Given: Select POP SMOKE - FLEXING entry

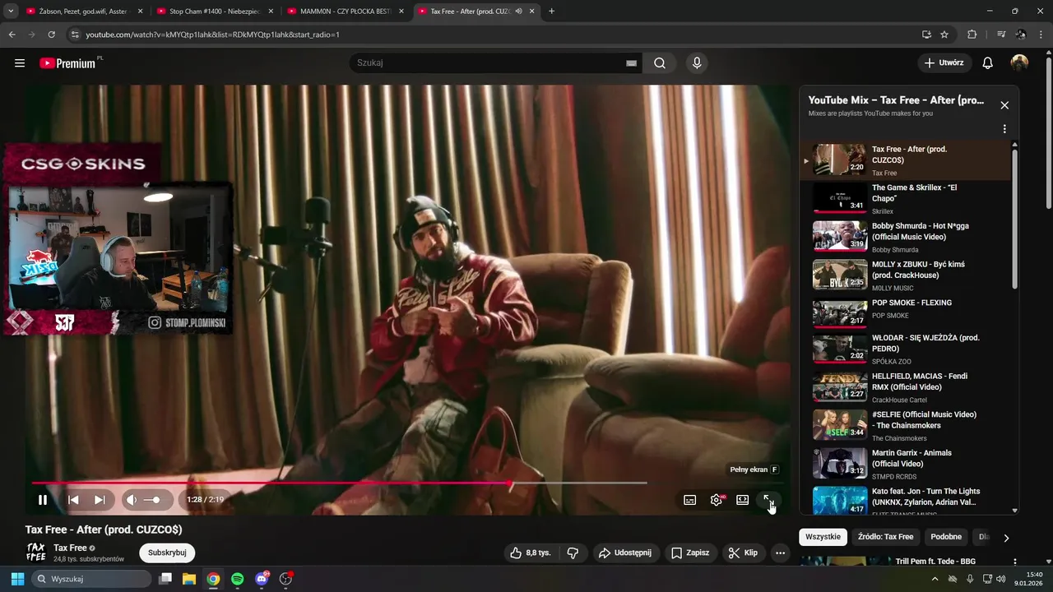Looking at the screenshot, I should click(x=905, y=313).
